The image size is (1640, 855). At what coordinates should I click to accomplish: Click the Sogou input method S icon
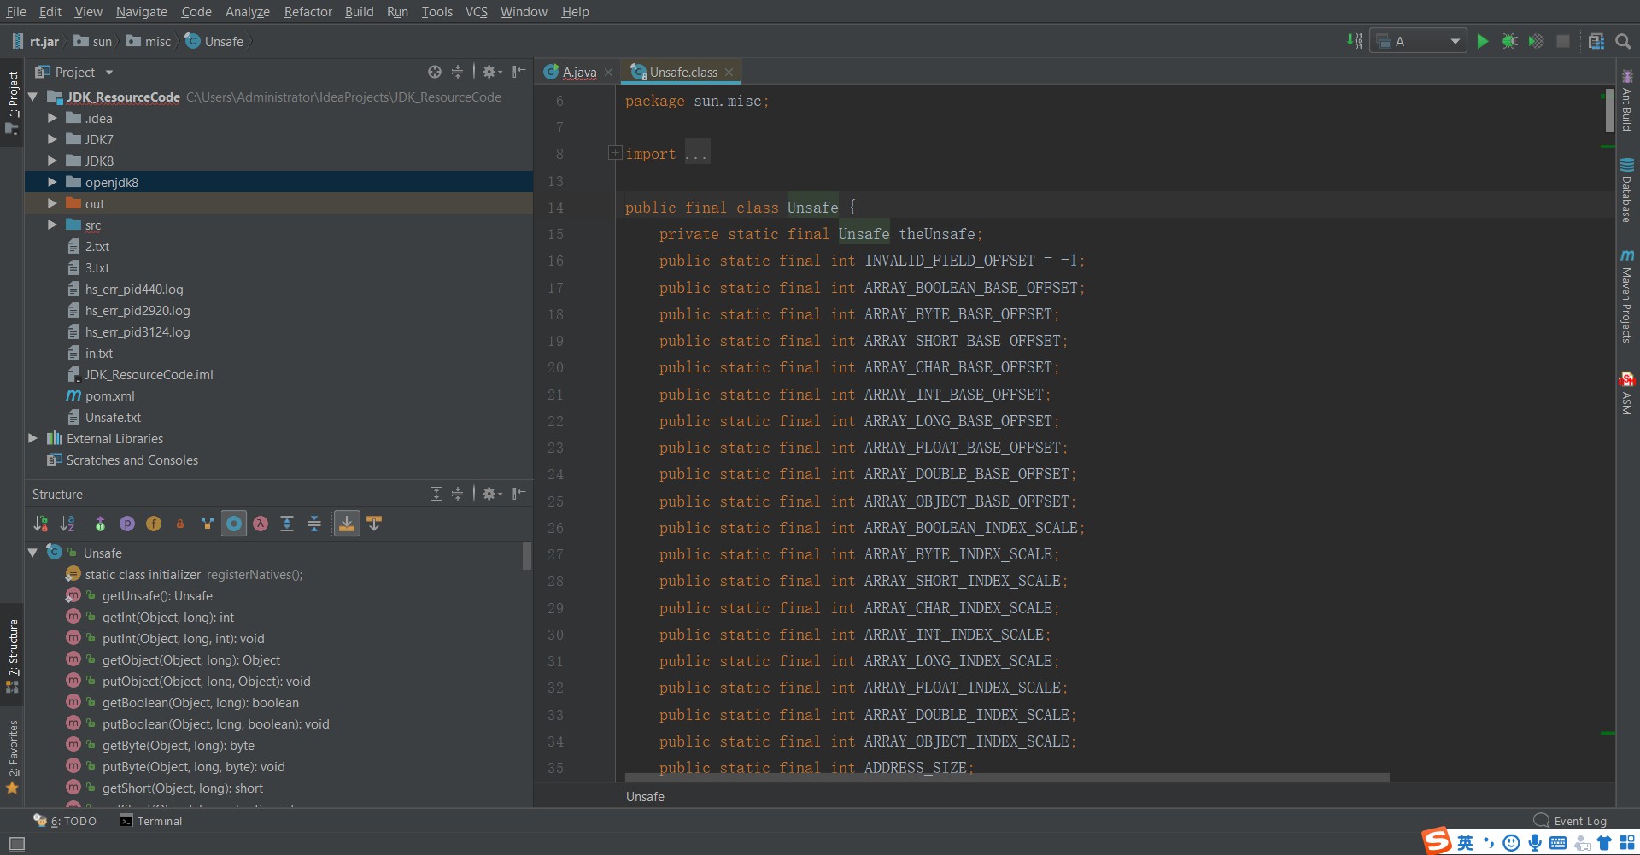click(1436, 841)
